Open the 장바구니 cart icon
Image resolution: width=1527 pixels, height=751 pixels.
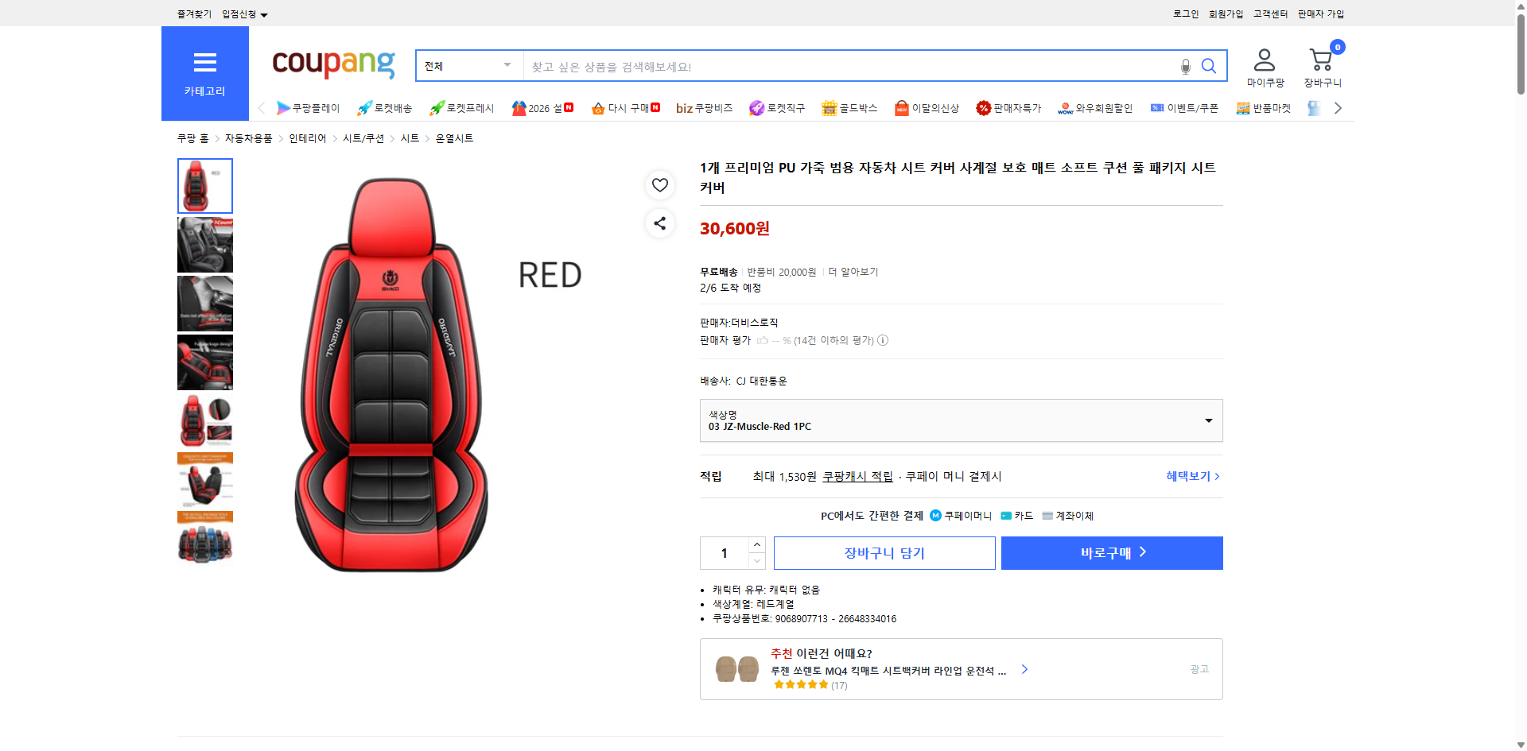click(1320, 60)
